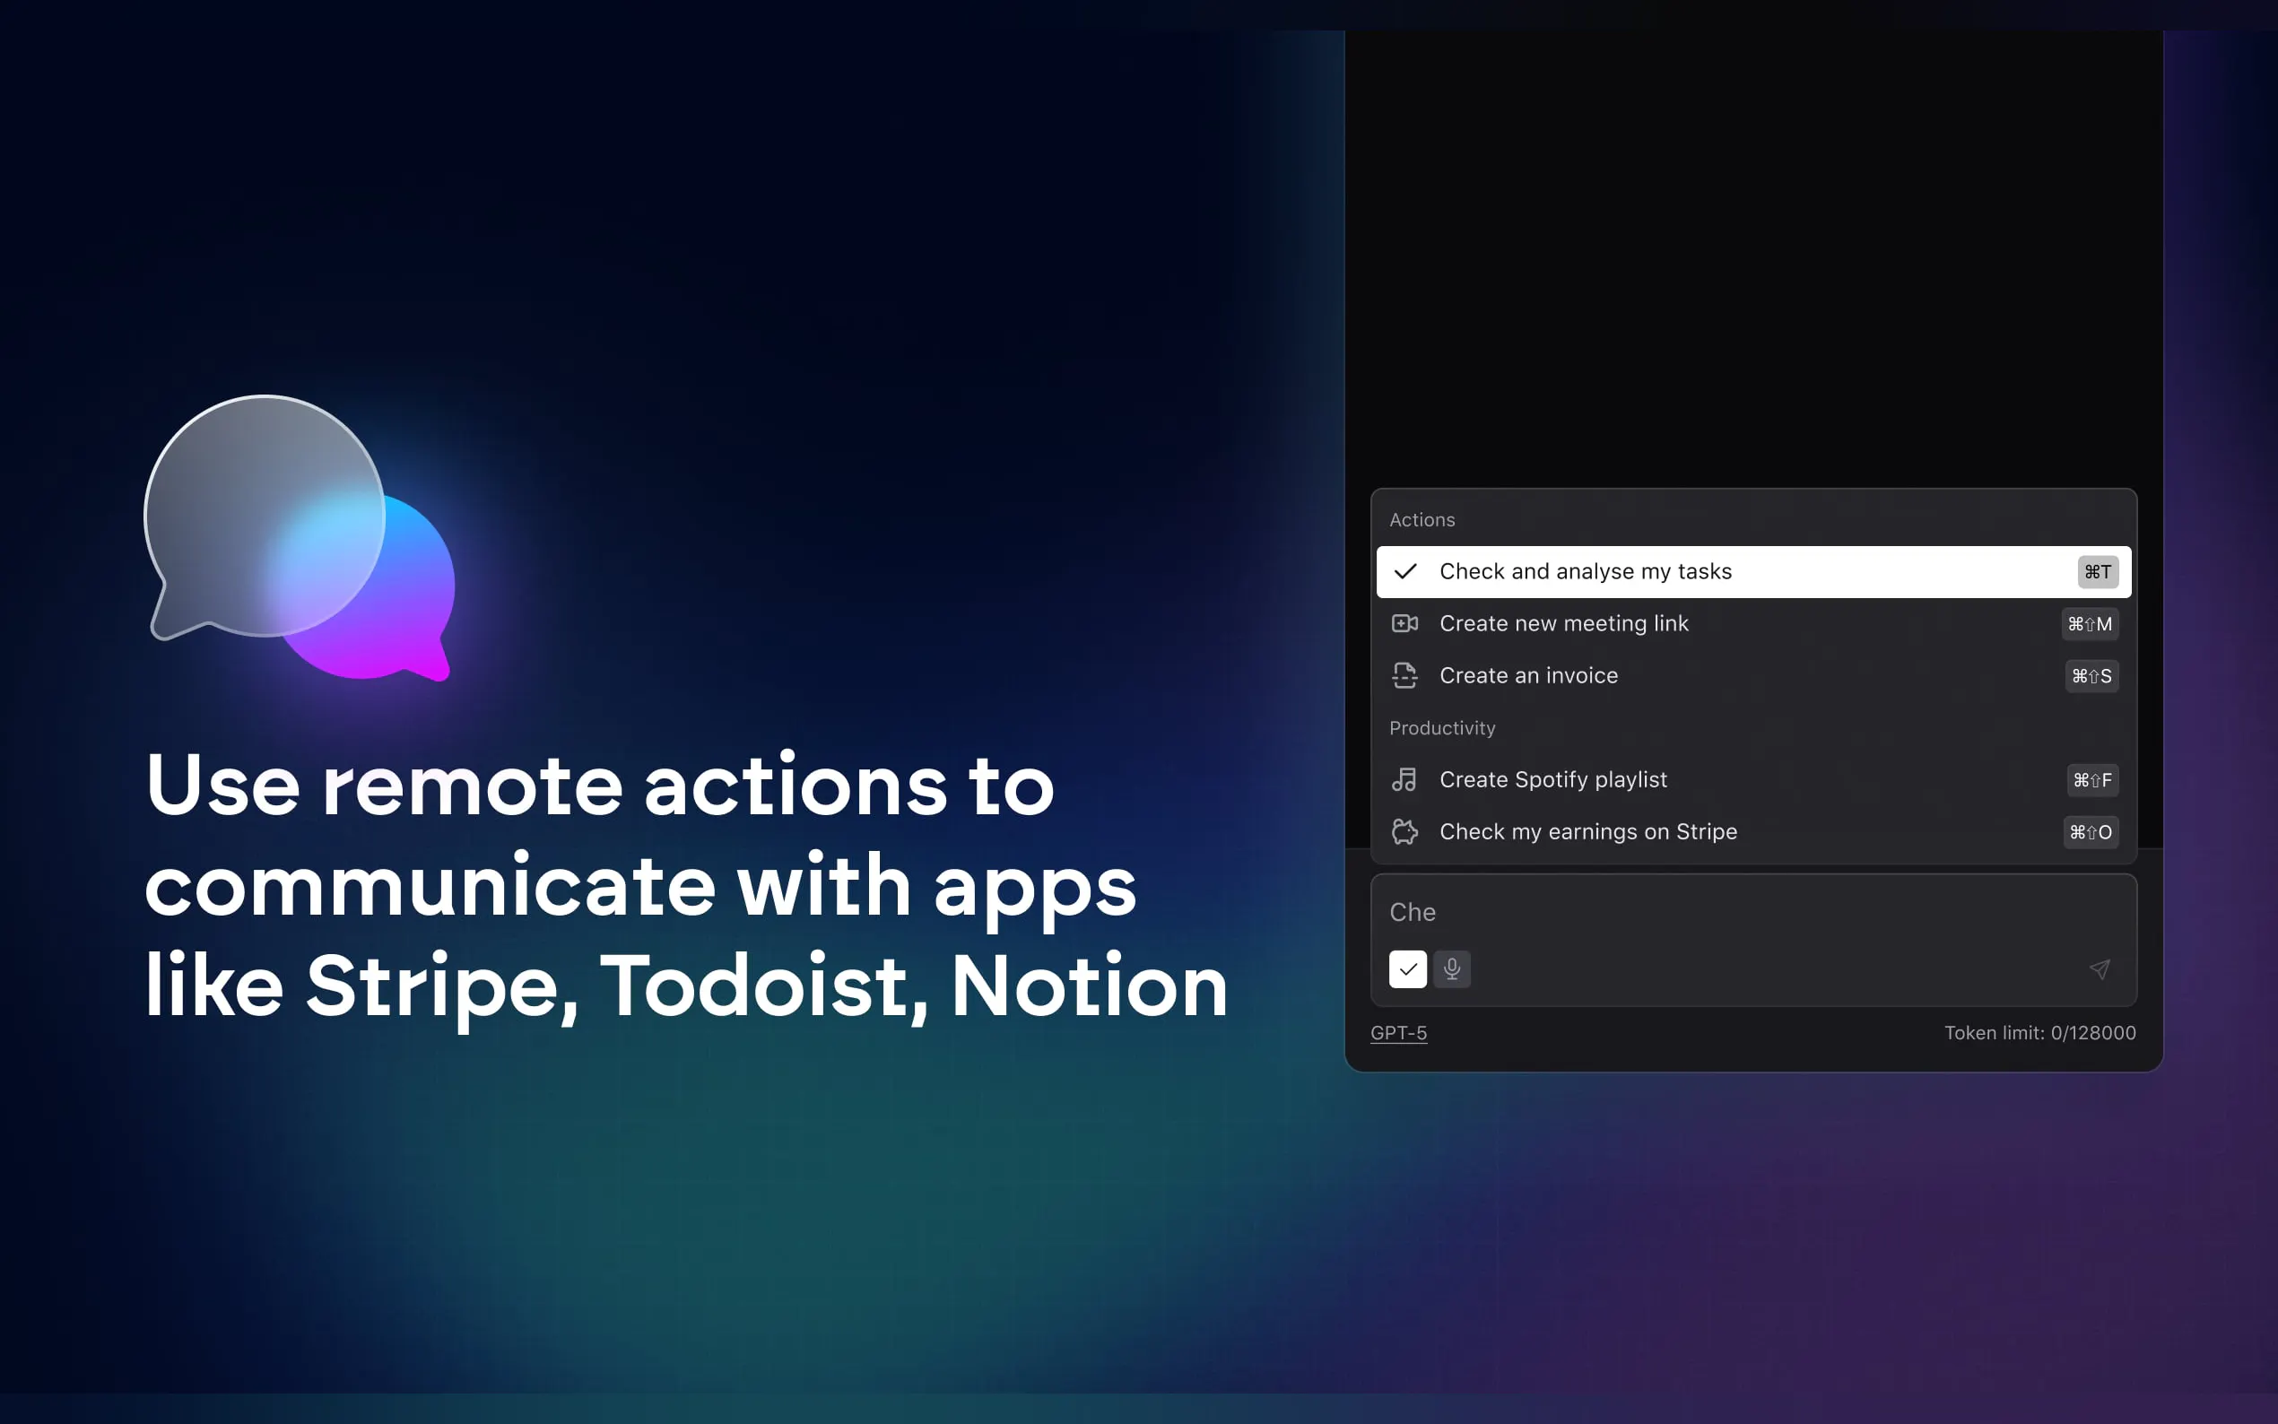
Task: Click the paper plane send icon
Action: 2100,969
